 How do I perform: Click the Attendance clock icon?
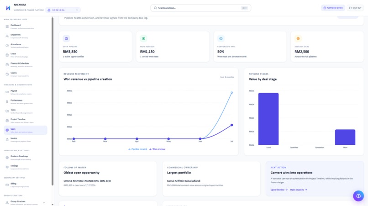7,46
